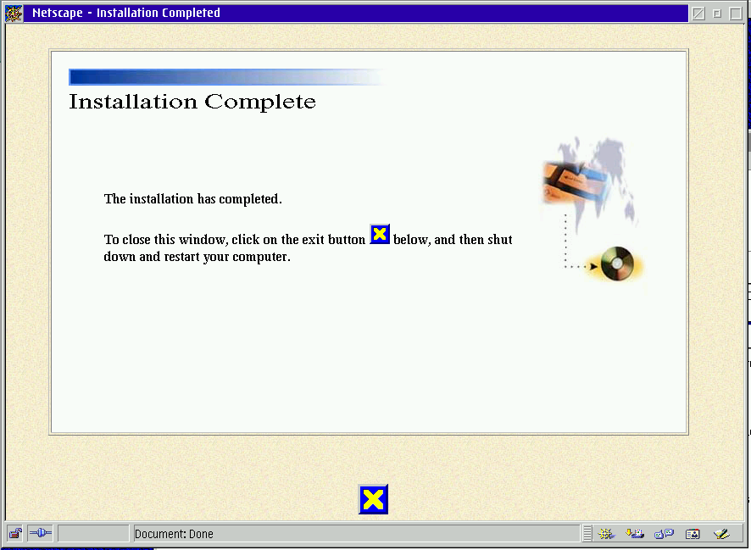Open the Mailbox icon in component bar
Viewport: 751px width, 550px height.
pyautogui.click(x=635, y=533)
